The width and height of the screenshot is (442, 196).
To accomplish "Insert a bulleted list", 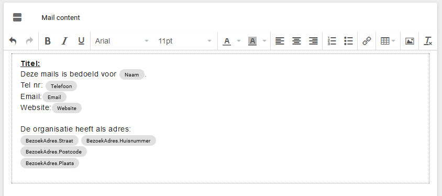I will 348,41.
